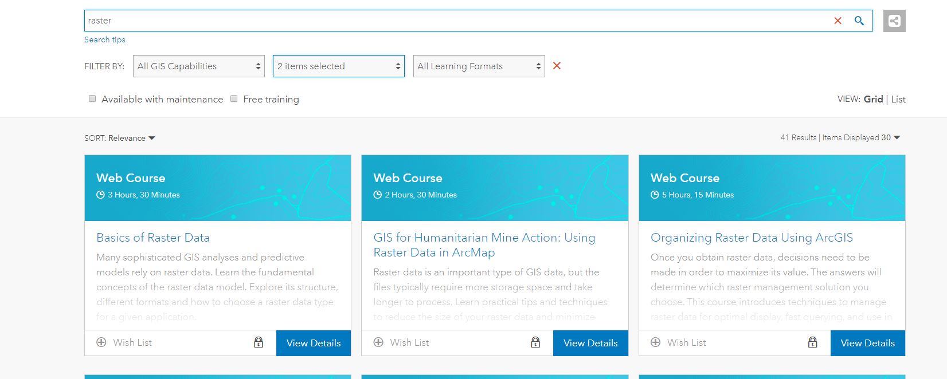View Details for Organizing Raster Data Using ArcGIS
The image size is (947, 379).
(867, 343)
